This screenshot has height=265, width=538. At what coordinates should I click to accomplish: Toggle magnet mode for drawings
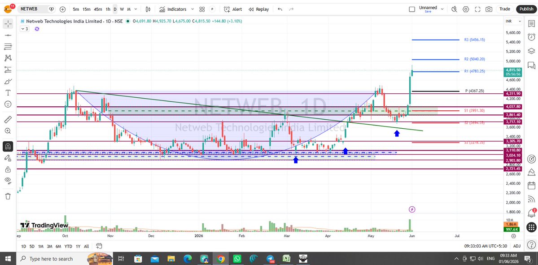(8, 146)
